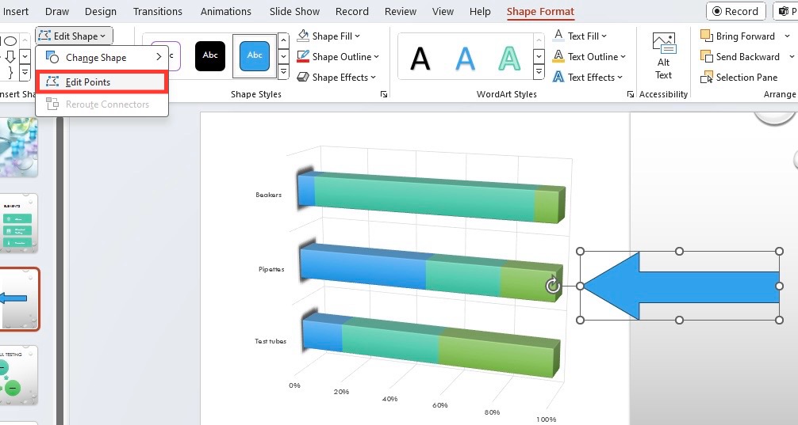Image resolution: width=798 pixels, height=425 pixels.
Task: Click the Bring Forward icon
Action: (x=707, y=36)
